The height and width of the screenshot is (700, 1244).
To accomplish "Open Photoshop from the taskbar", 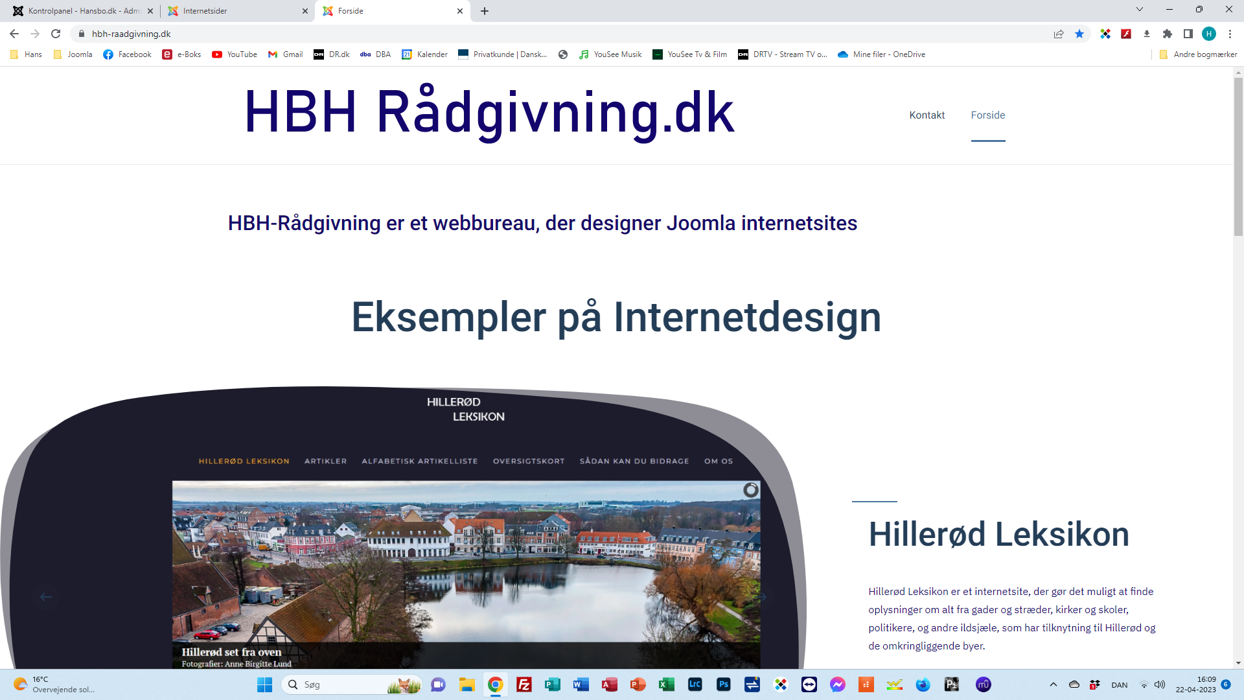I will [724, 684].
